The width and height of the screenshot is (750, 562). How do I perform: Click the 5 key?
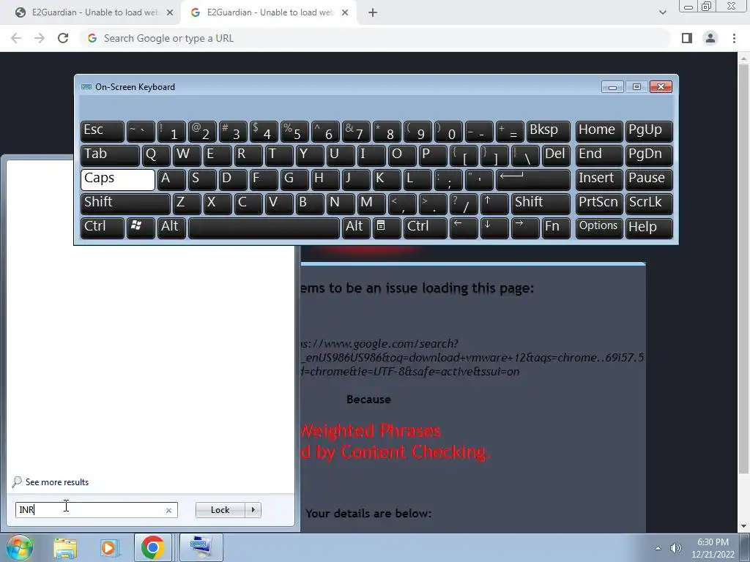click(x=294, y=131)
